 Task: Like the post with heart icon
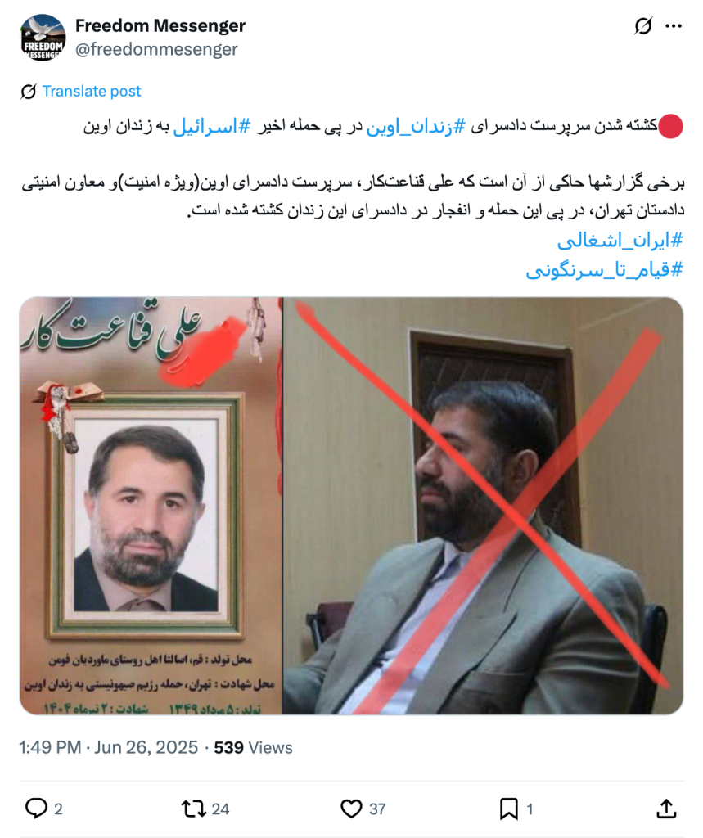pos(351,809)
